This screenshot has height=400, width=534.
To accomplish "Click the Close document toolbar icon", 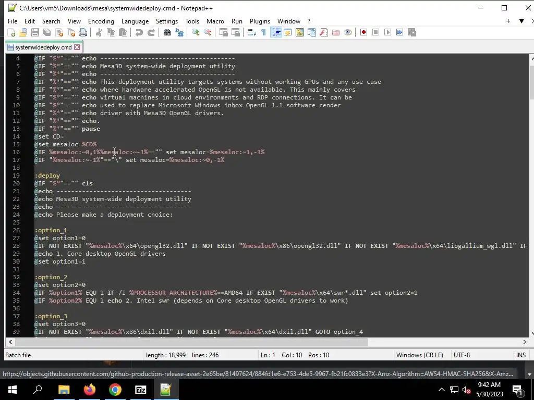I will pos(59,32).
